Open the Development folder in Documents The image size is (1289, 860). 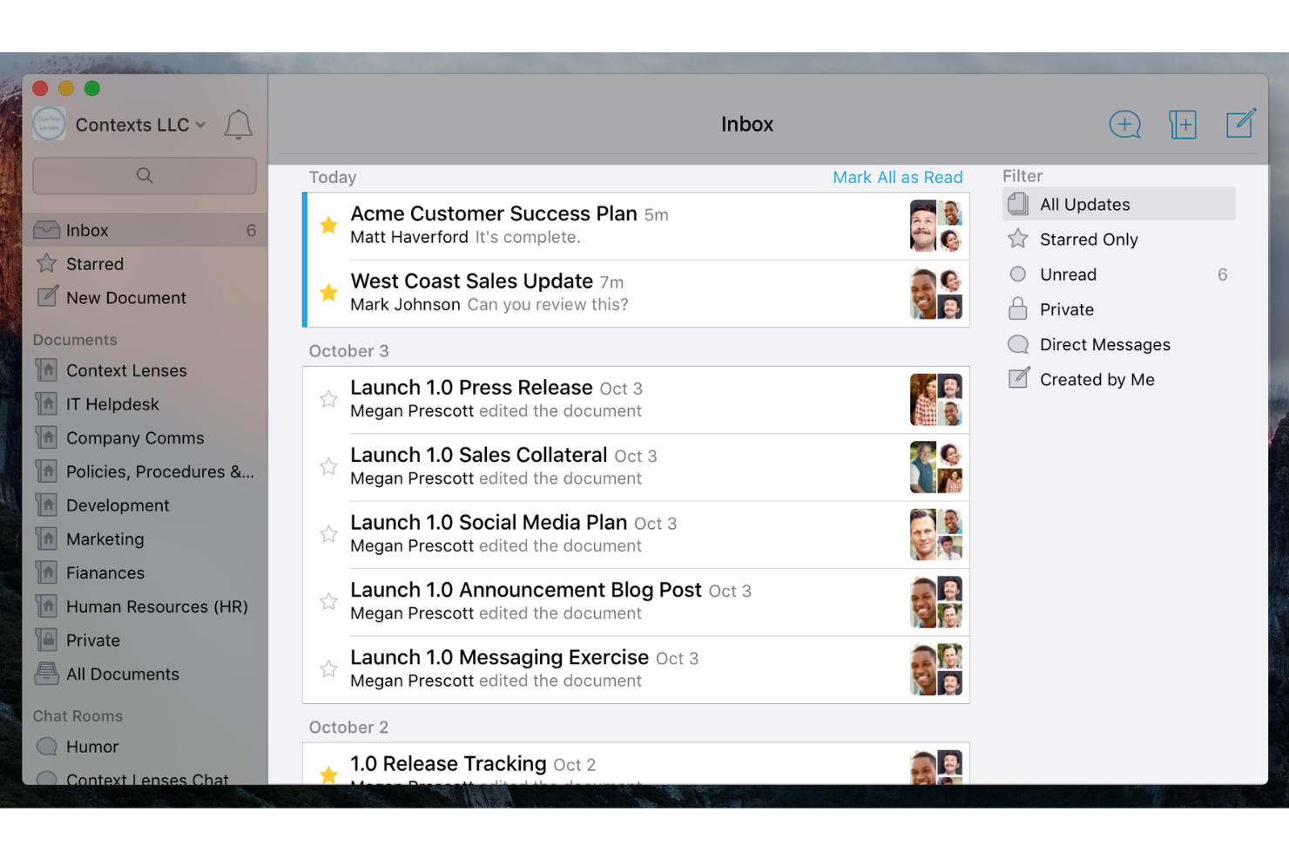point(118,504)
